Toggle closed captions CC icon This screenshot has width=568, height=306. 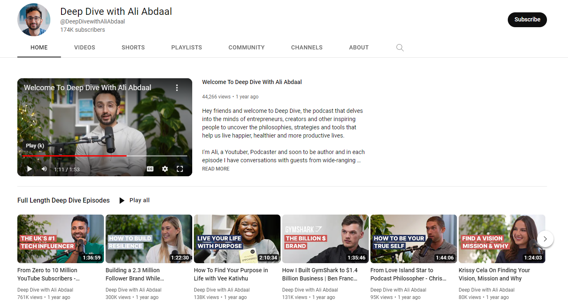150,169
